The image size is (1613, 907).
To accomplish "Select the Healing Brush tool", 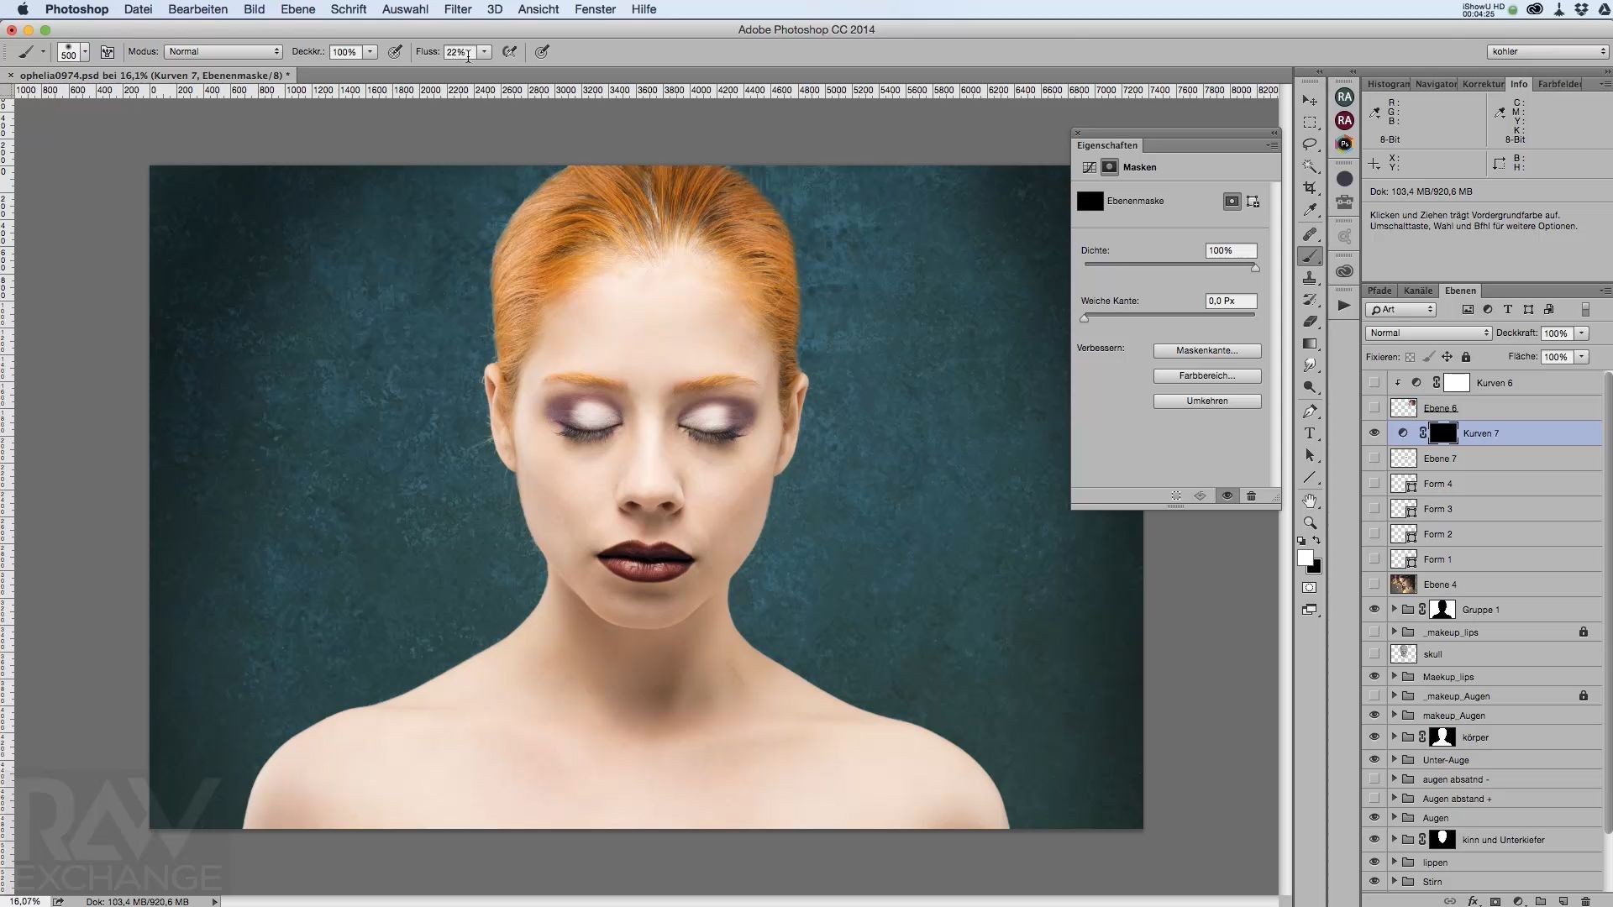I will 1310,234.
